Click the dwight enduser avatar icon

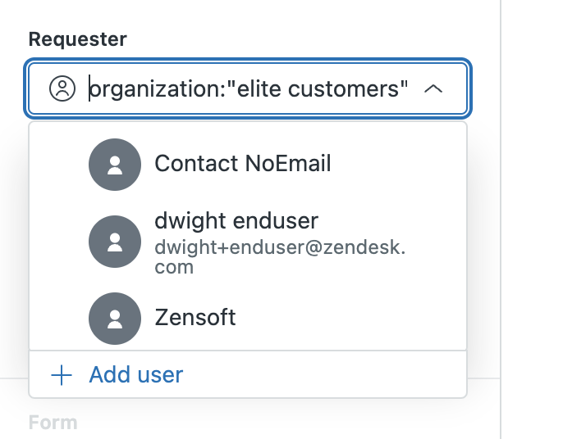click(x=115, y=242)
